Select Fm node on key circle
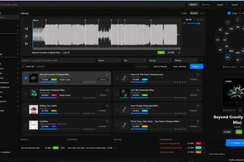This screenshot has width=244, height=162. pyautogui.click(x=227, y=46)
